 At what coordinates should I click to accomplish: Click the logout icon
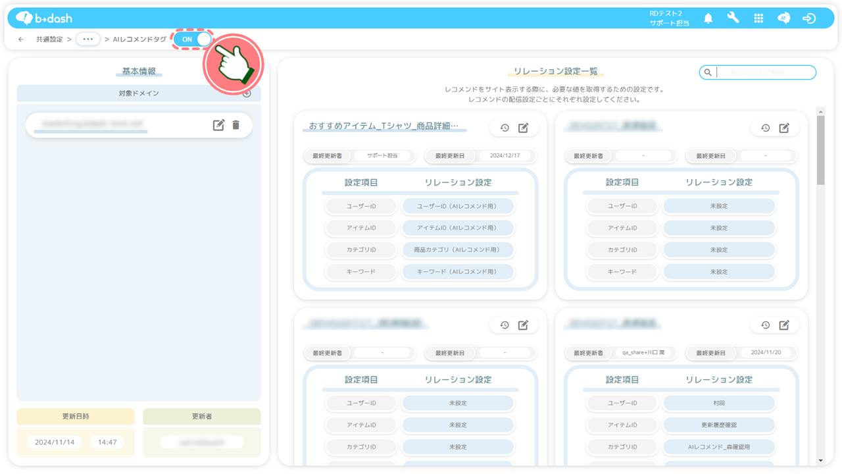coord(809,18)
